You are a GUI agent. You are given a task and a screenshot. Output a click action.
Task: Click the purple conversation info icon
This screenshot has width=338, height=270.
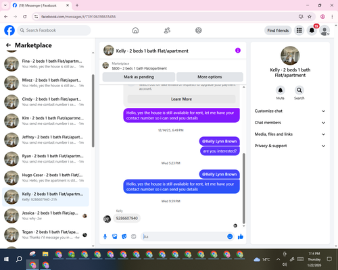pyautogui.click(x=238, y=51)
